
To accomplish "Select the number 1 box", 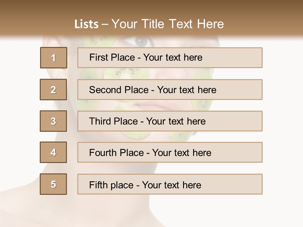I will coord(54,58).
